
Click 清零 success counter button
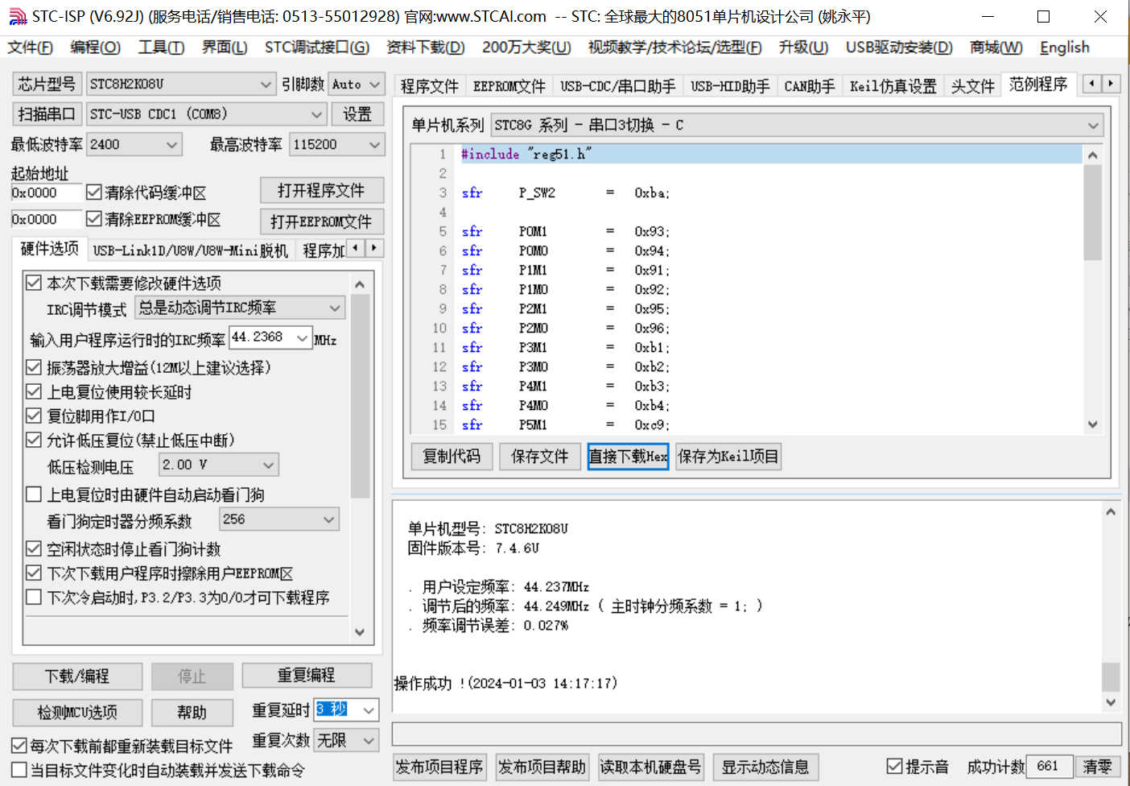[1097, 766]
